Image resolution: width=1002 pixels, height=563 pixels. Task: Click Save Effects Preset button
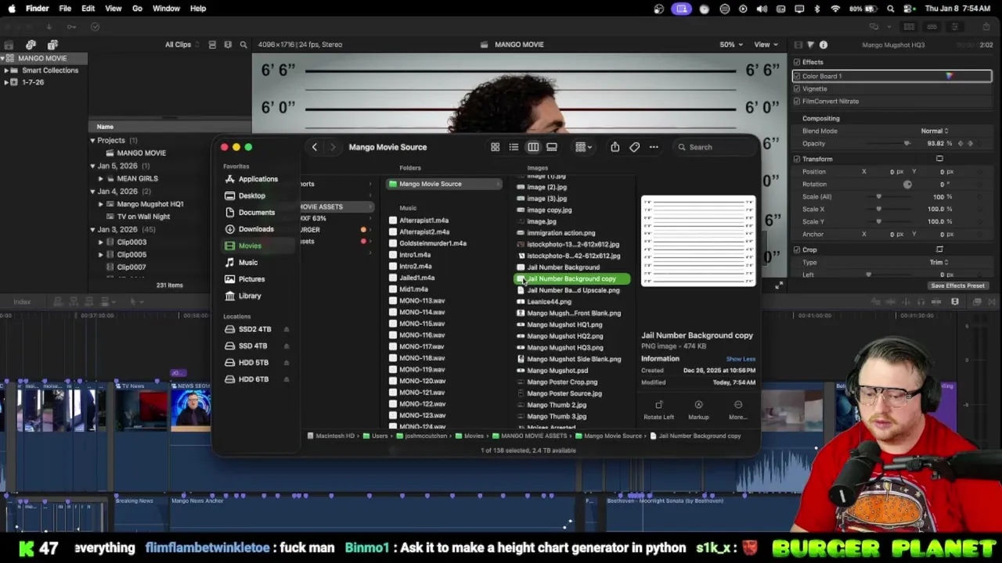click(x=957, y=285)
